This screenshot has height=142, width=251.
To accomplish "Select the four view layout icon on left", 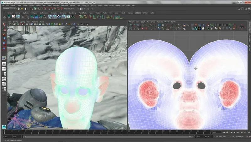I will click(x=4, y=69).
